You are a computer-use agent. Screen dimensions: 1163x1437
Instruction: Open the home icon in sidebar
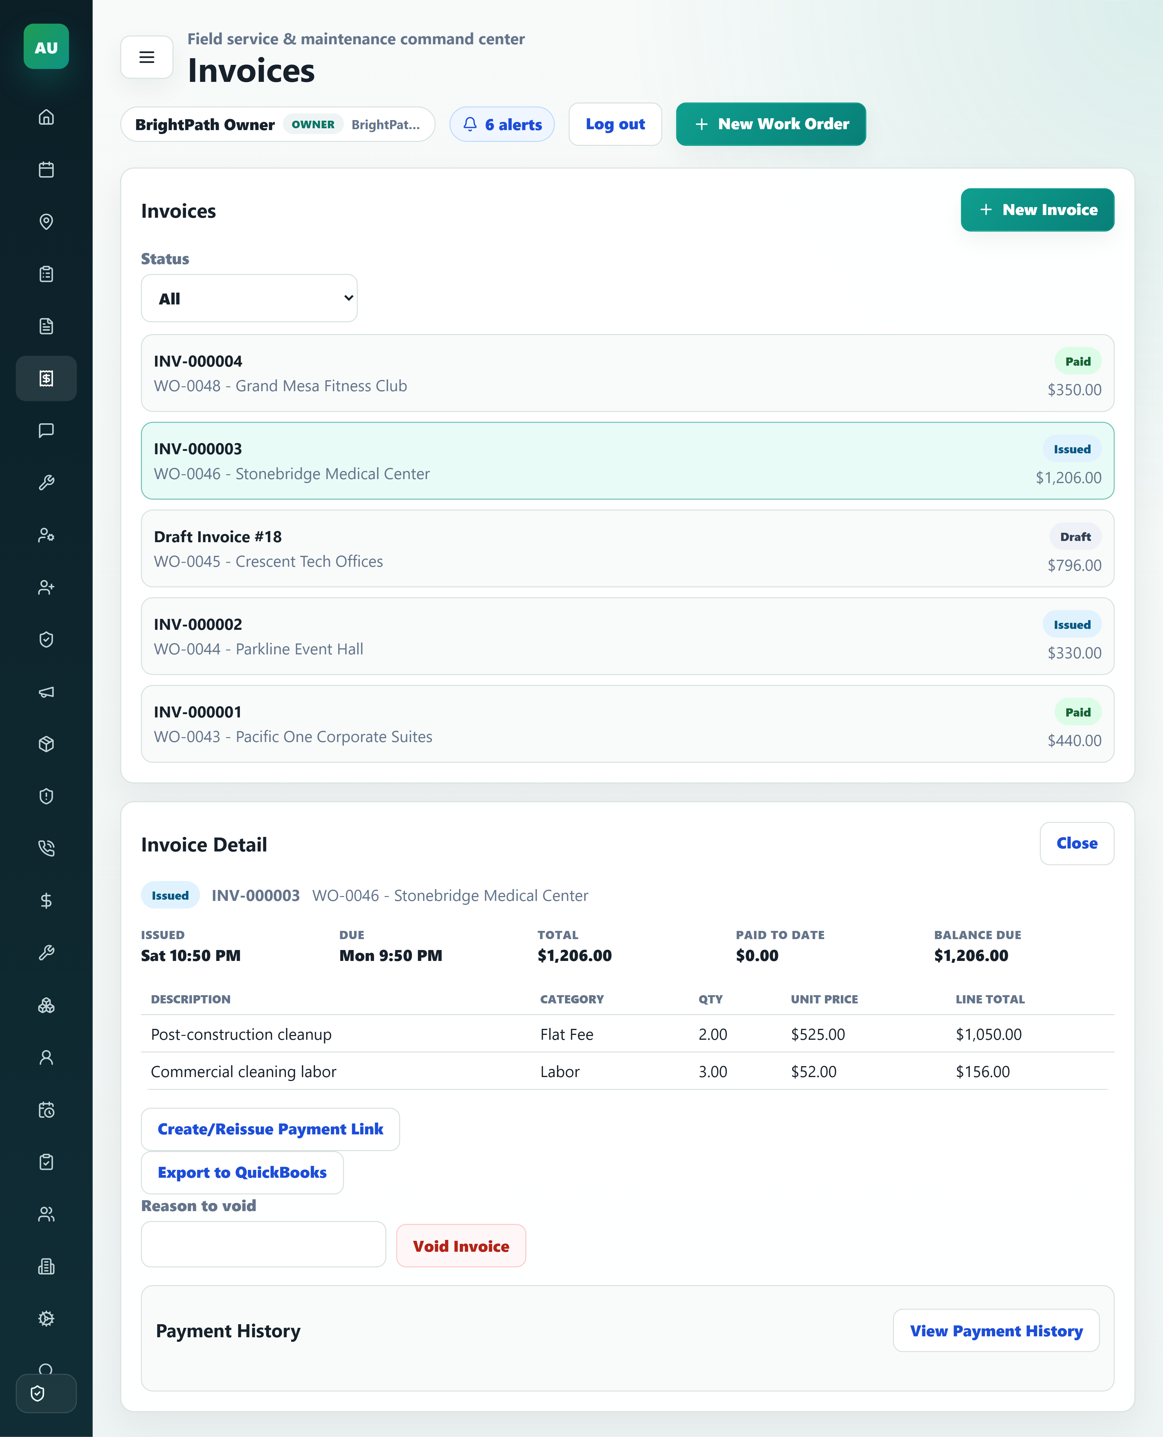pos(46,117)
